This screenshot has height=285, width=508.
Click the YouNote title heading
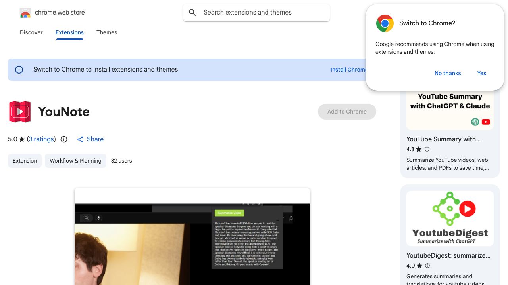point(64,112)
